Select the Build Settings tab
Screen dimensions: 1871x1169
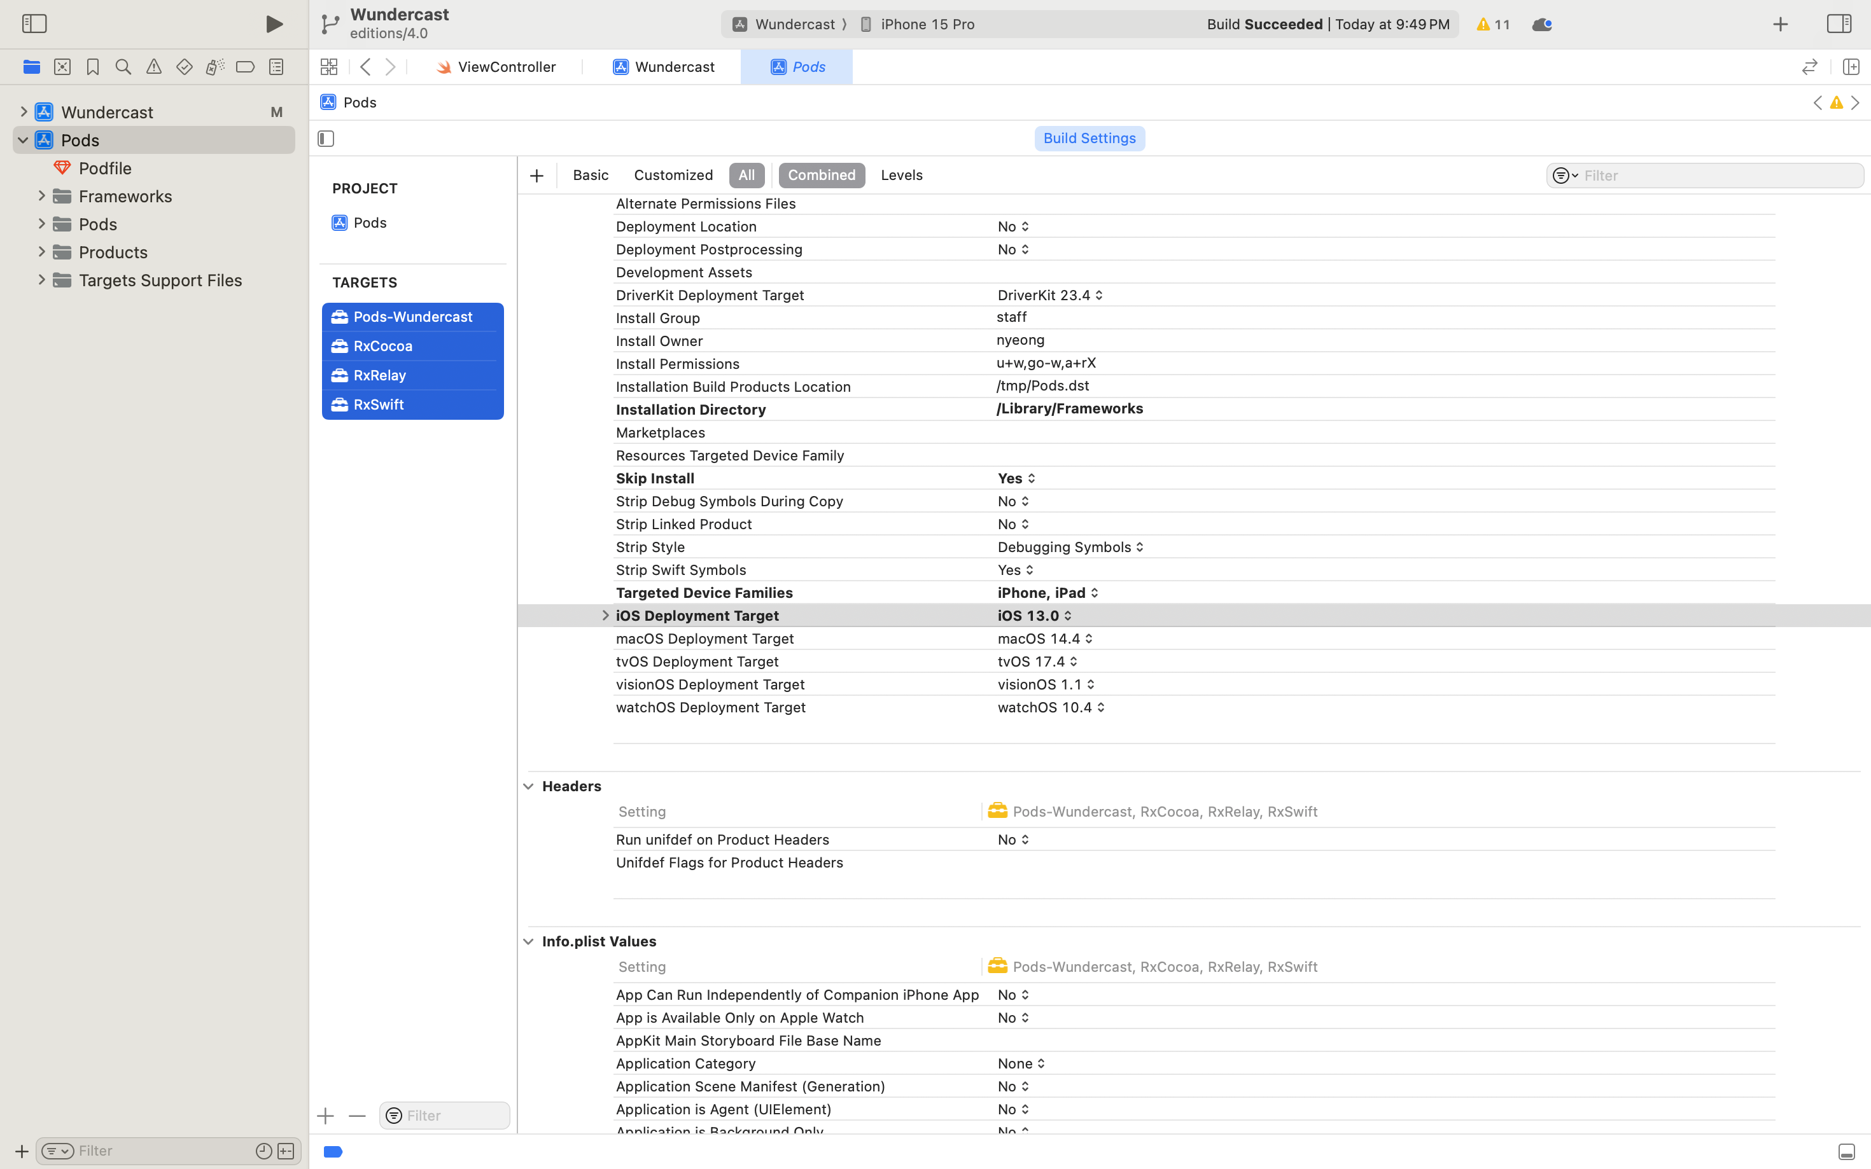click(x=1089, y=139)
